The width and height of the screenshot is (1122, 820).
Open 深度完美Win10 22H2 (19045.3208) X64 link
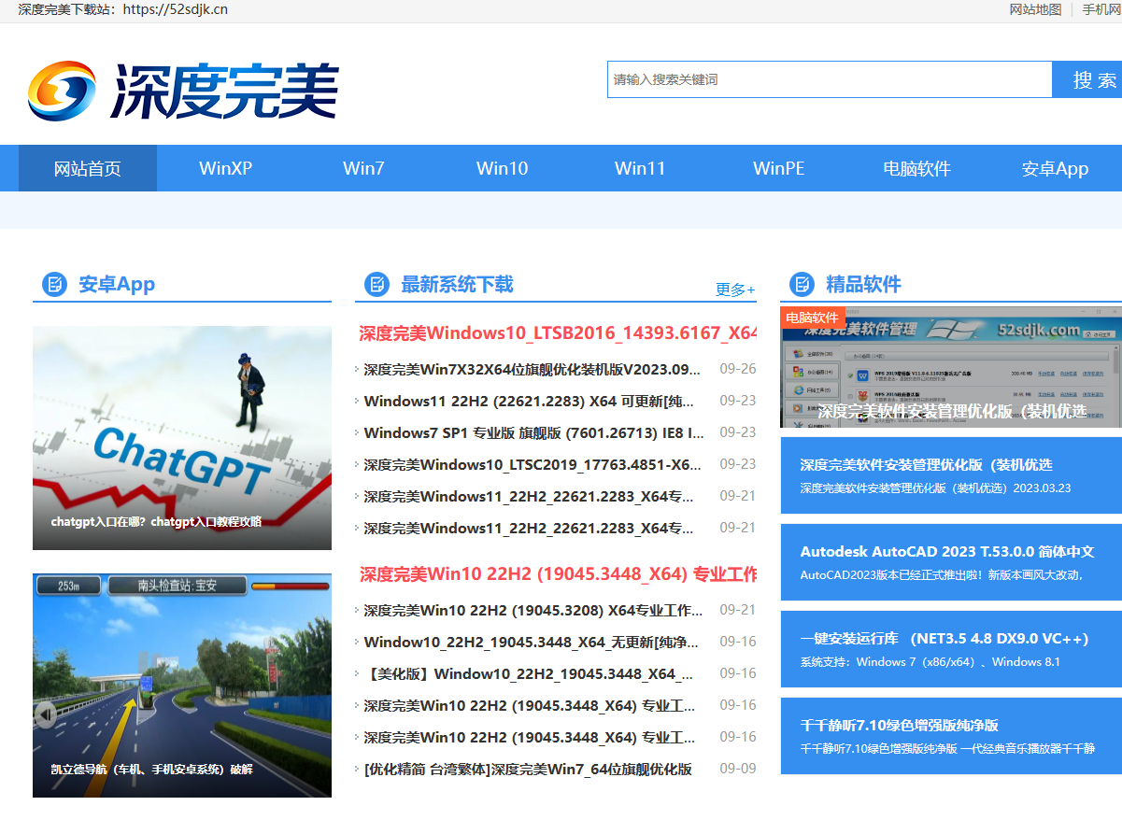[533, 610]
